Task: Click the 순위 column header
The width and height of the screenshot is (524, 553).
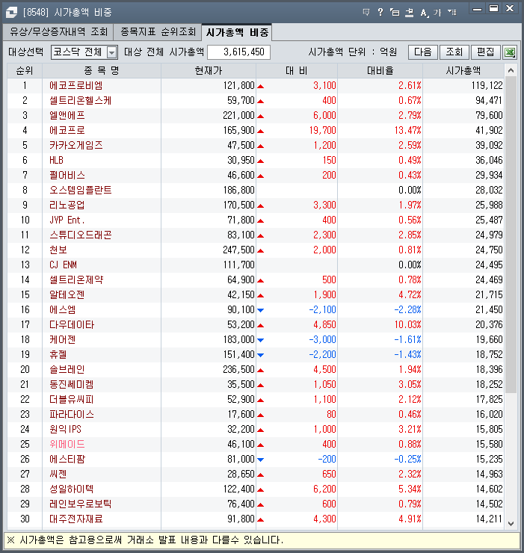Action: tap(25, 71)
